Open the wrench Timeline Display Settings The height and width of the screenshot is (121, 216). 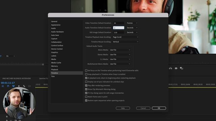tap(24, 86)
